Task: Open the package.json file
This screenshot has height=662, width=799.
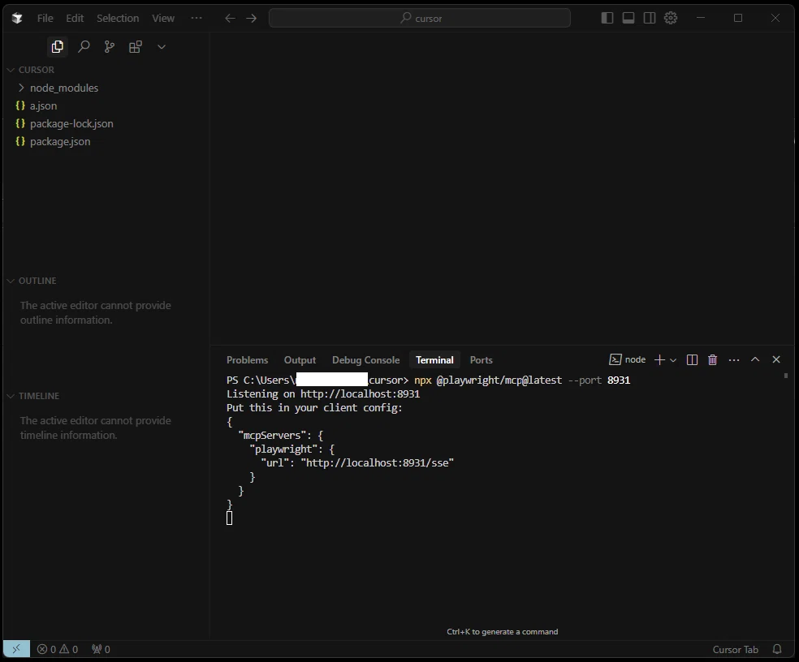Action: pos(59,141)
